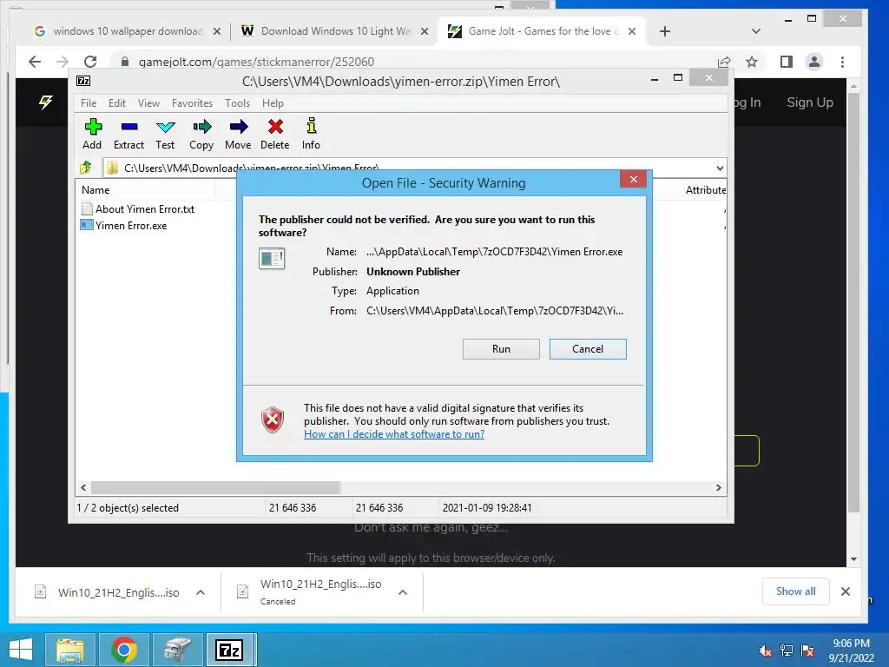Cancel the security warning dialog
The height and width of the screenshot is (667, 889).
(588, 349)
